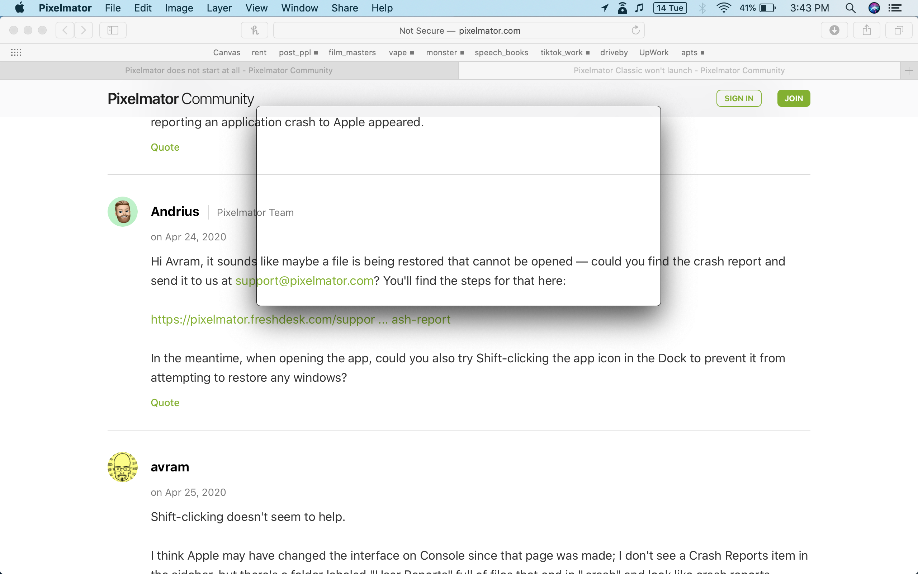Open the View menu

[x=256, y=8]
